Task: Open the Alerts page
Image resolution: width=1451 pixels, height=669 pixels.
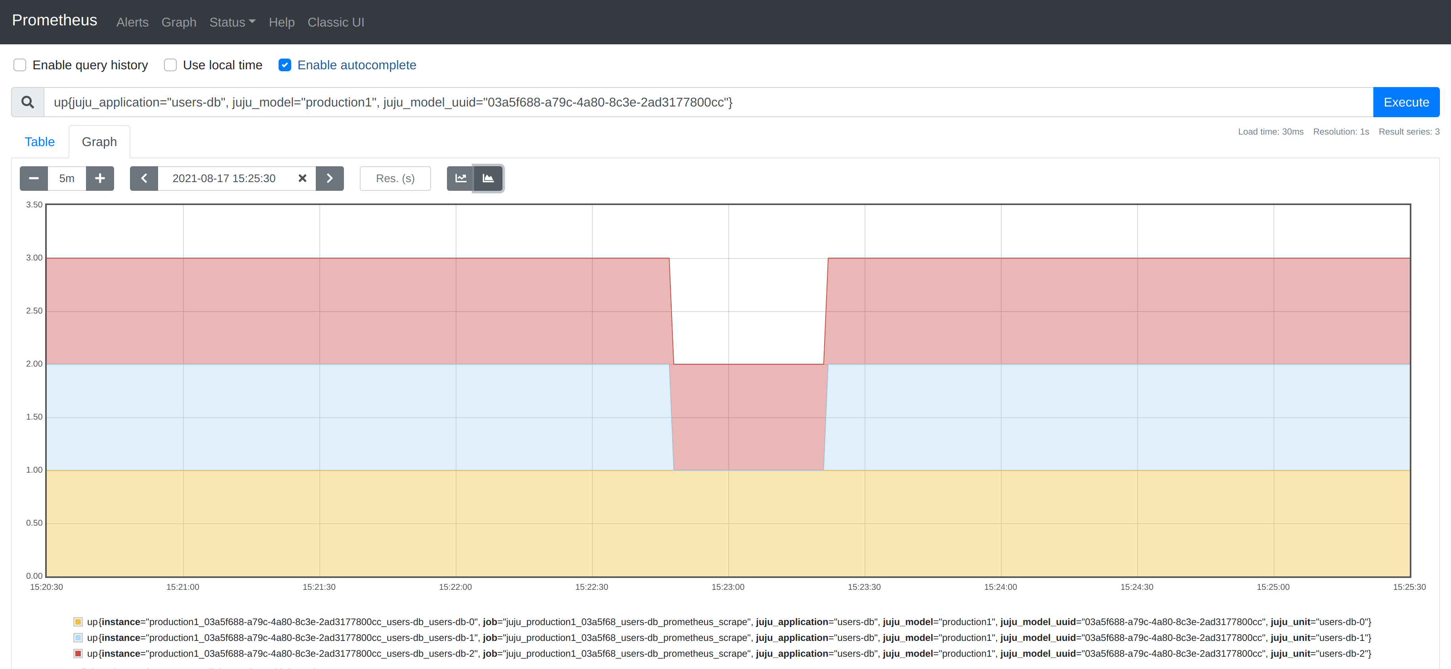Action: click(x=132, y=22)
